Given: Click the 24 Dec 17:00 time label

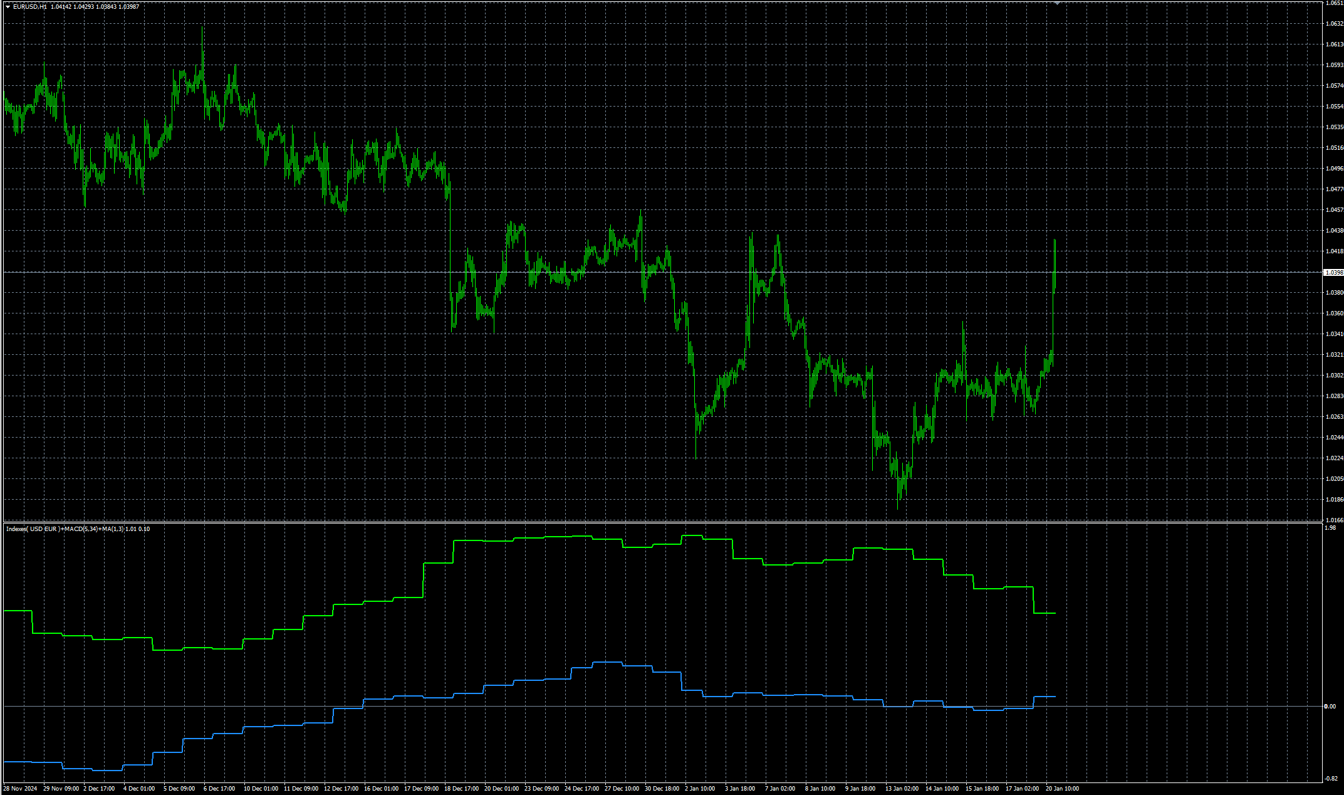Looking at the screenshot, I should pos(582,789).
